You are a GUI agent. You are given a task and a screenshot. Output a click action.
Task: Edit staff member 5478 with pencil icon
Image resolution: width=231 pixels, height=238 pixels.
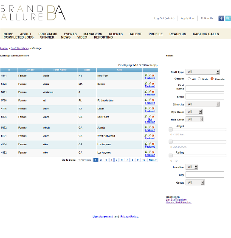tap(150, 83)
